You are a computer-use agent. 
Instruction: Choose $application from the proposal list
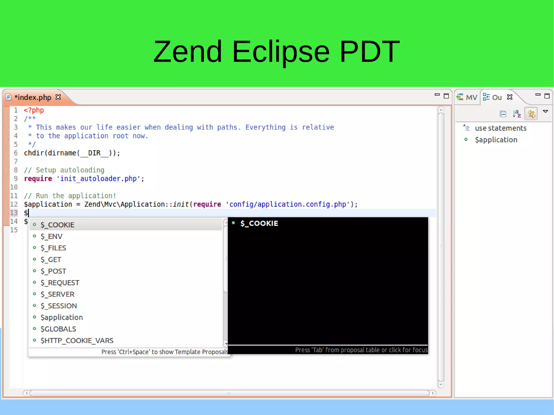click(x=126, y=317)
